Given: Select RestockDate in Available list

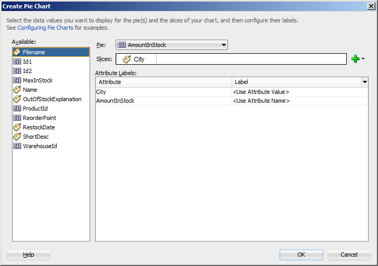Looking at the screenshot, I should tap(51, 127).
